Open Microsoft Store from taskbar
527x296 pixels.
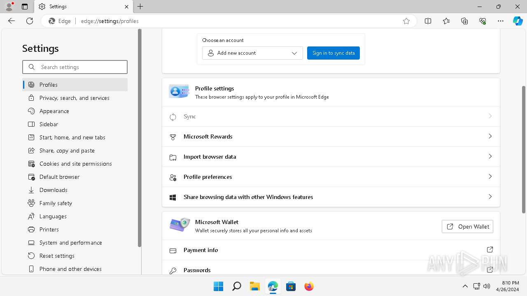[291, 286]
